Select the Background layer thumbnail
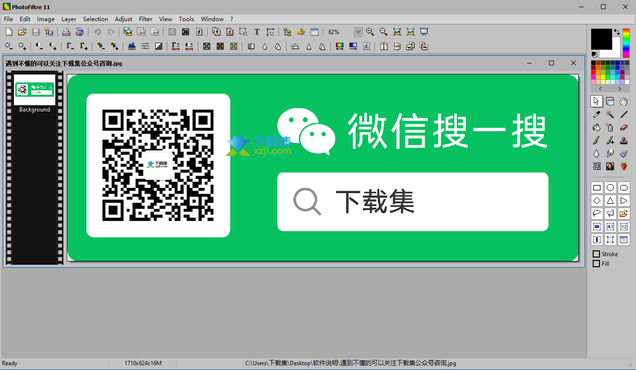The height and width of the screenshot is (370, 636). [x=35, y=90]
